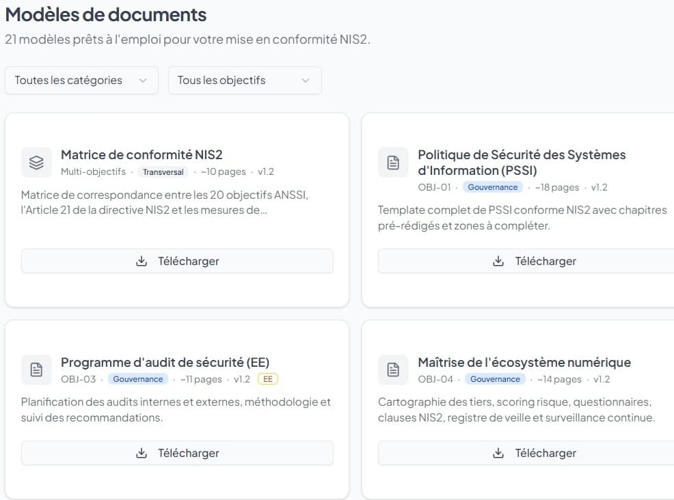Click the document icon beside Politique de Sécurité PSSI
This screenshot has height=500, width=674.
pyautogui.click(x=393, y=163)
